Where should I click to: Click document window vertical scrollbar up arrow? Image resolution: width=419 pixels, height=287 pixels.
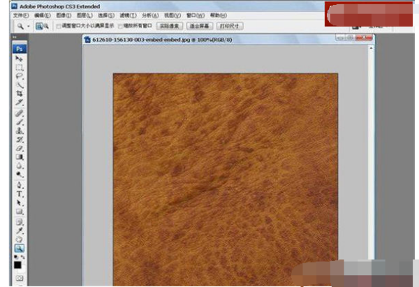coord(371,48)
